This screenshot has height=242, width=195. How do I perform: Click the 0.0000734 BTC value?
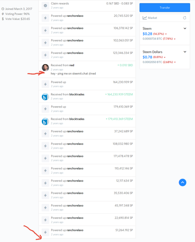click(152, 39)
